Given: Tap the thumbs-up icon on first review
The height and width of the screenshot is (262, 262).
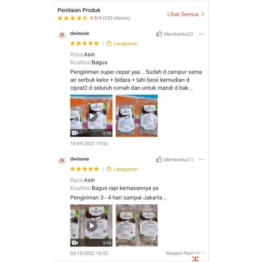Looking at the screenshot, I should coord(159,34).
